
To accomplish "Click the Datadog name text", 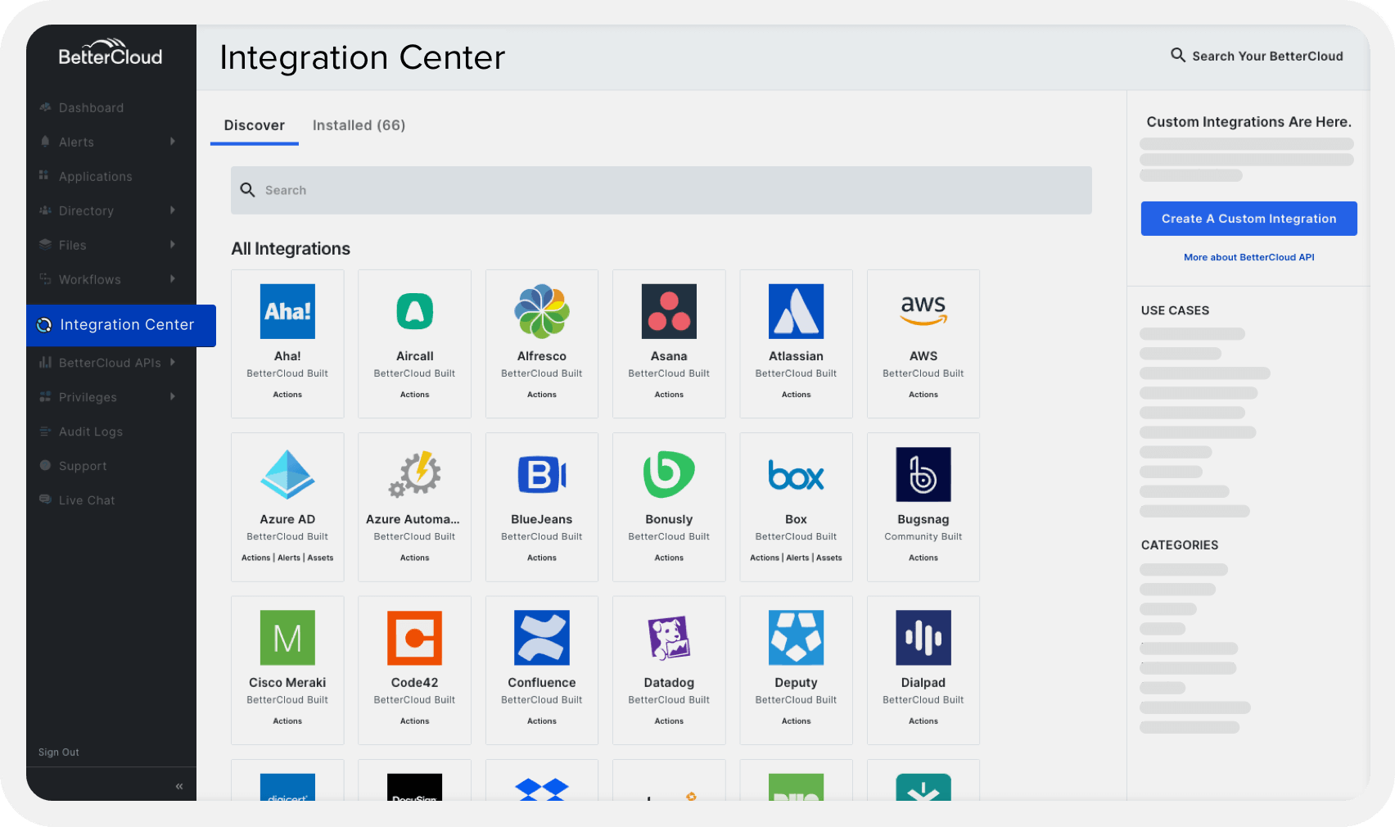I will point(669,682).
